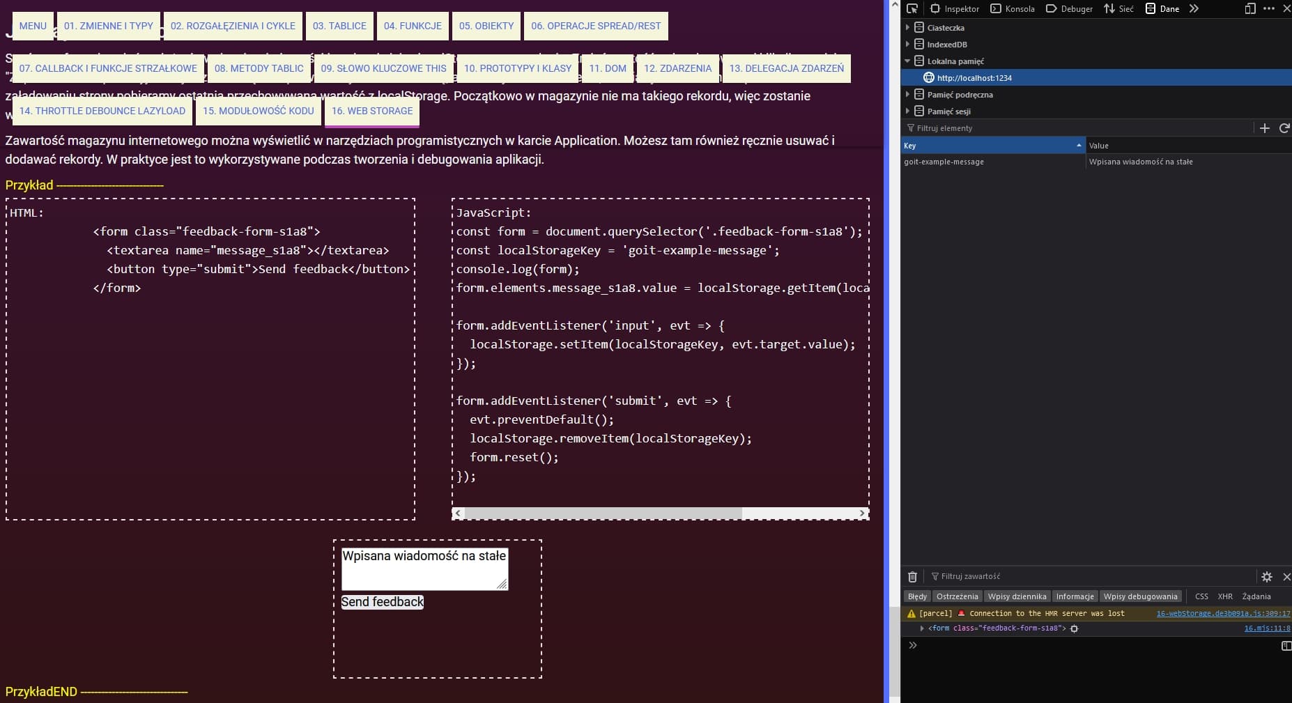The height and width of the screenshot is (703, 1292).
Task: Expand the Ciasteczka storage tree
Action: tap(907, 28)
